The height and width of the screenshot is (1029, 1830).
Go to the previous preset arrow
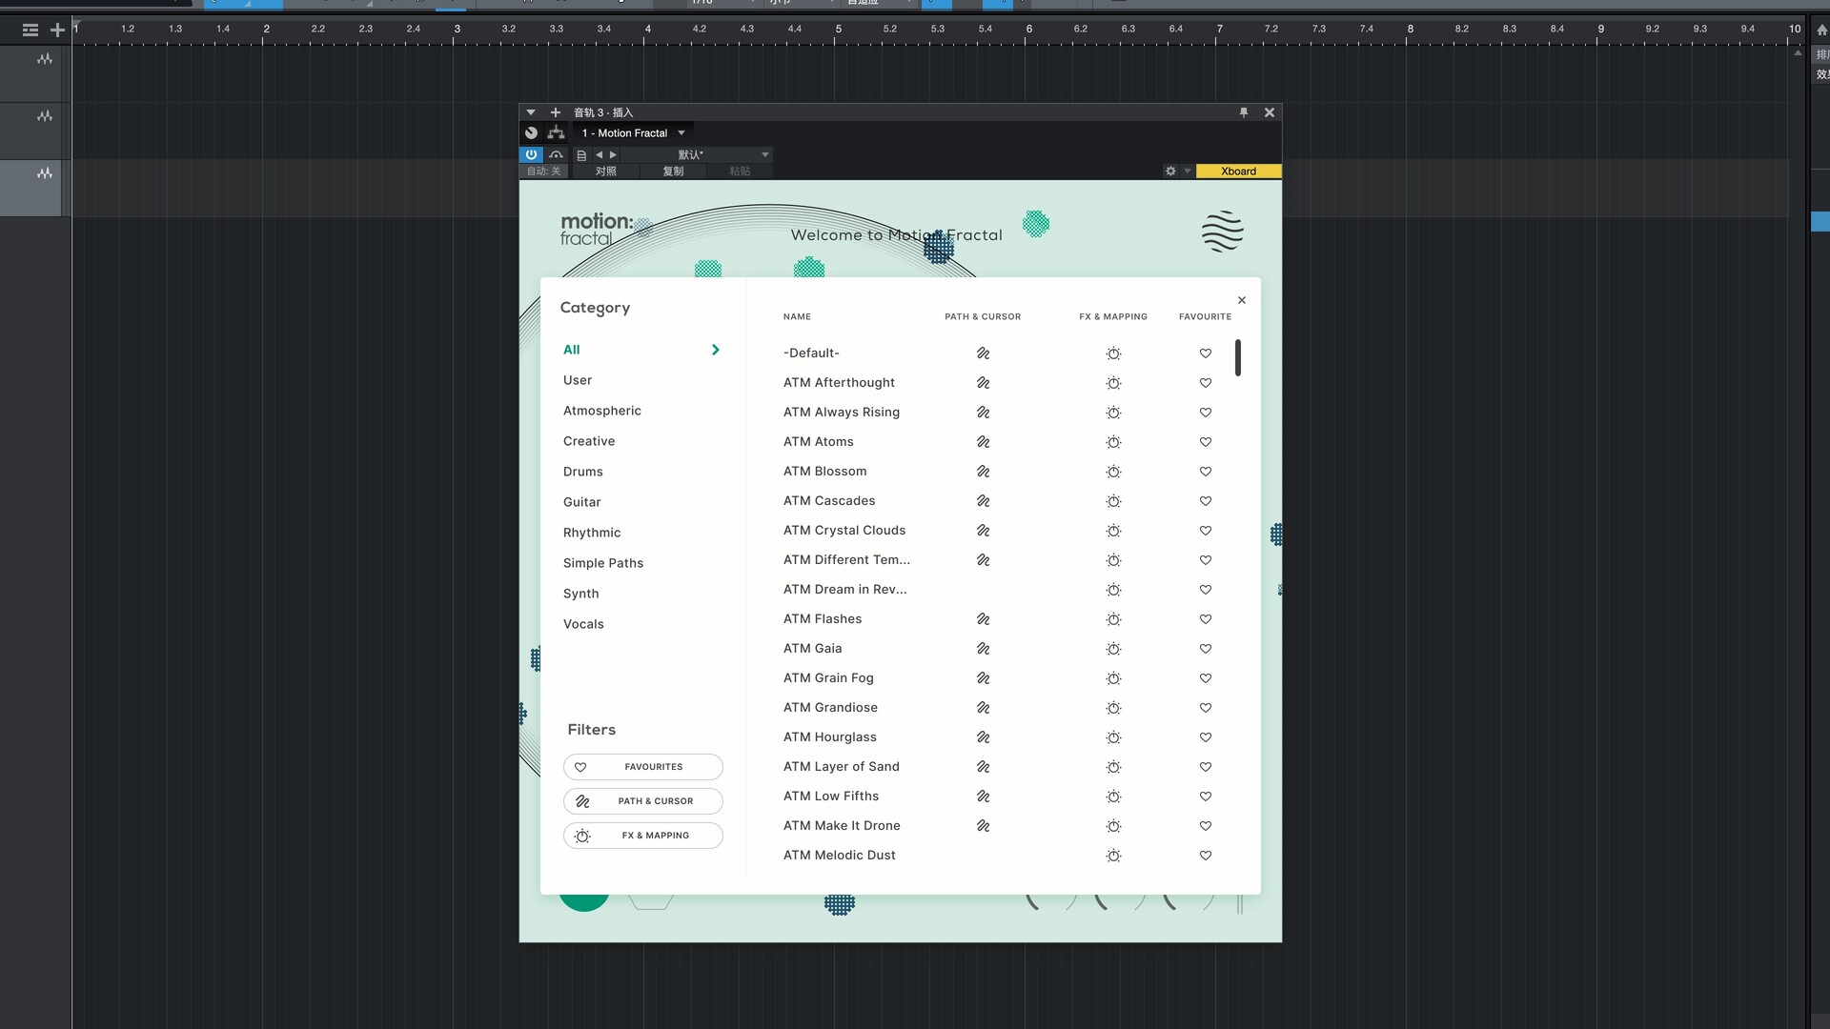599,154
